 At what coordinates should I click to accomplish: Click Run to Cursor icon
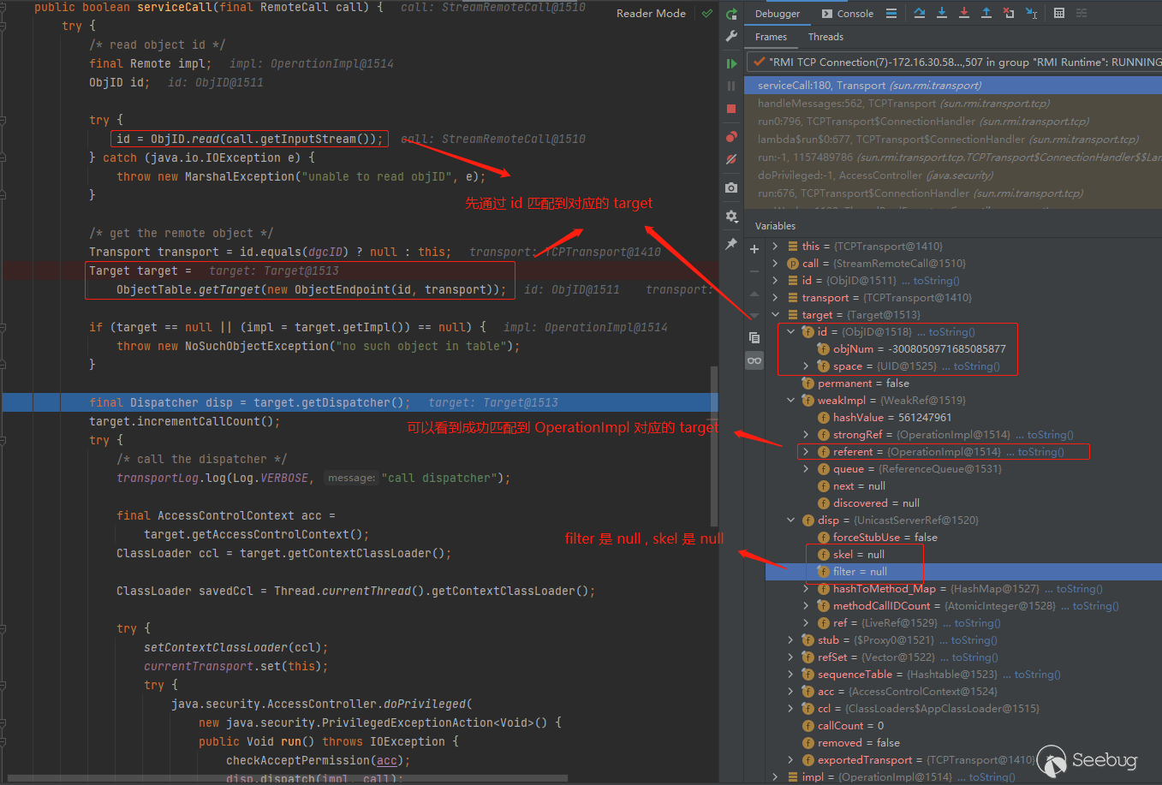click(x=1031, y=13)
